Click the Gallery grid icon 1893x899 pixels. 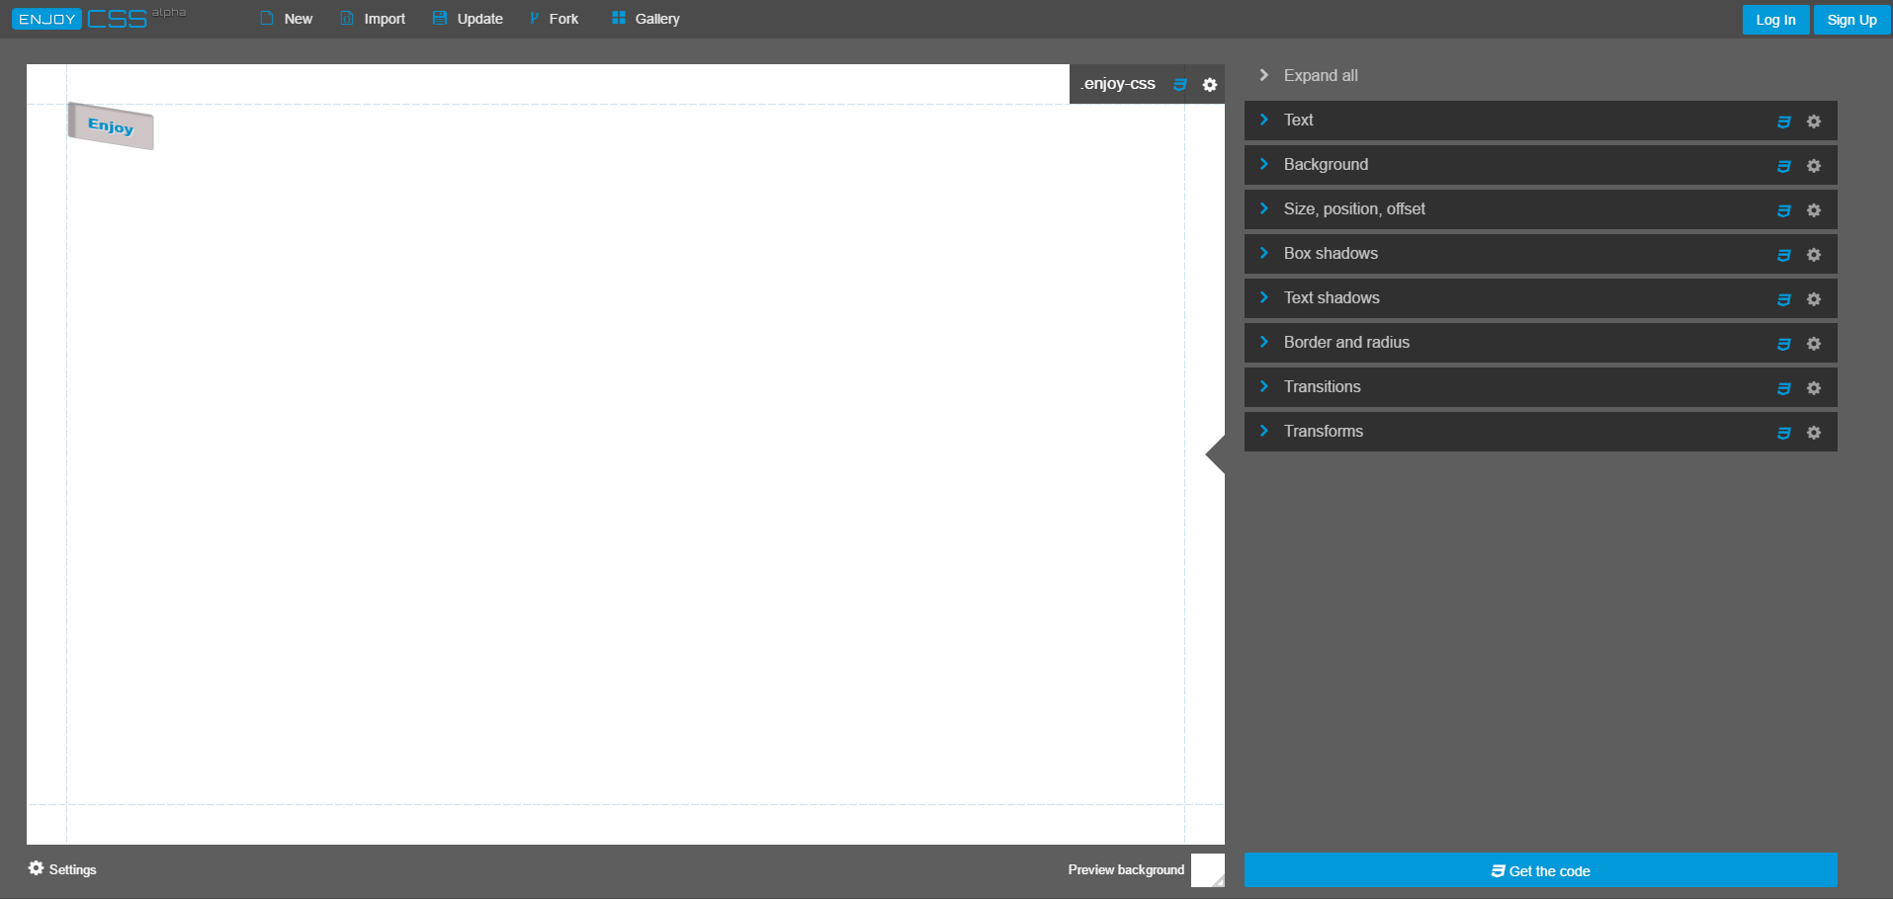tap(619, 18)
